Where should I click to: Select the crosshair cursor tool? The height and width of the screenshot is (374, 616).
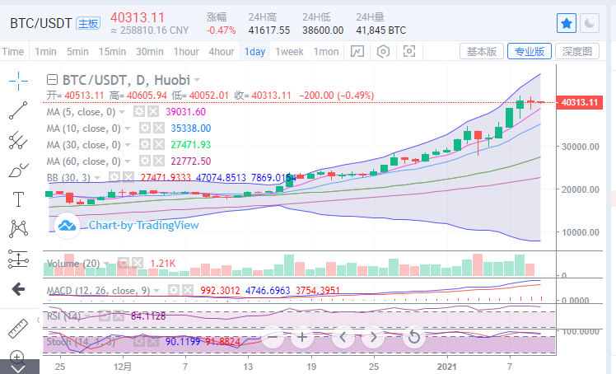pyautogui.click(x=18, y=81)
